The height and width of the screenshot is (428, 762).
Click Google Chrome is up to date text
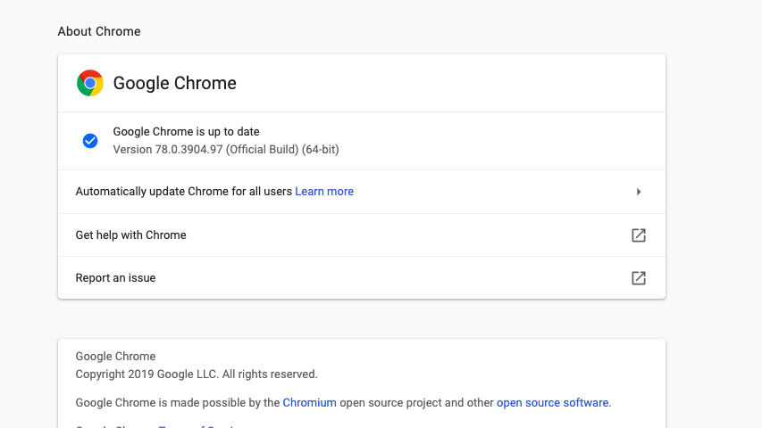tap(186, 131)
